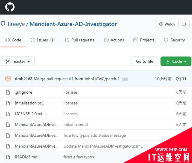Open the dmb2168 avatar image

(8, 79)
